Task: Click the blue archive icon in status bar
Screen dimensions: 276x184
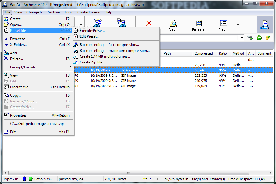Action: [25, 179]
